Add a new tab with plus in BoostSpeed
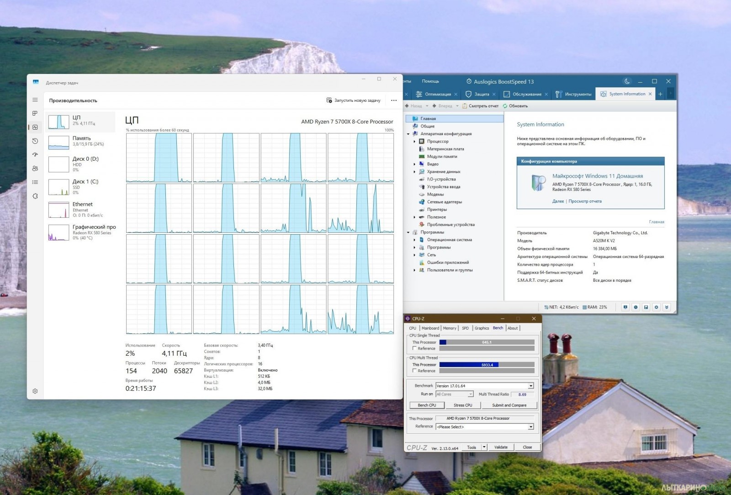 coord(660,94)
